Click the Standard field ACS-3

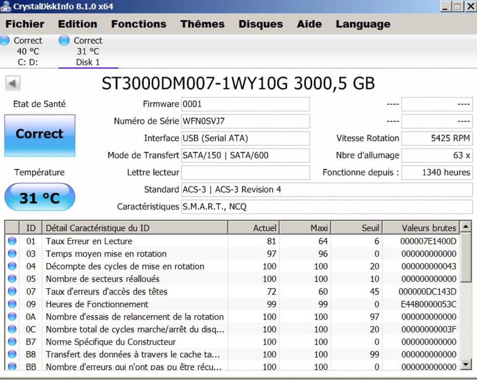(327, 189)
